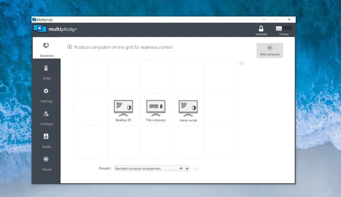Select the Home server monitor icon
Screen dimensions: 341x197
188,108
